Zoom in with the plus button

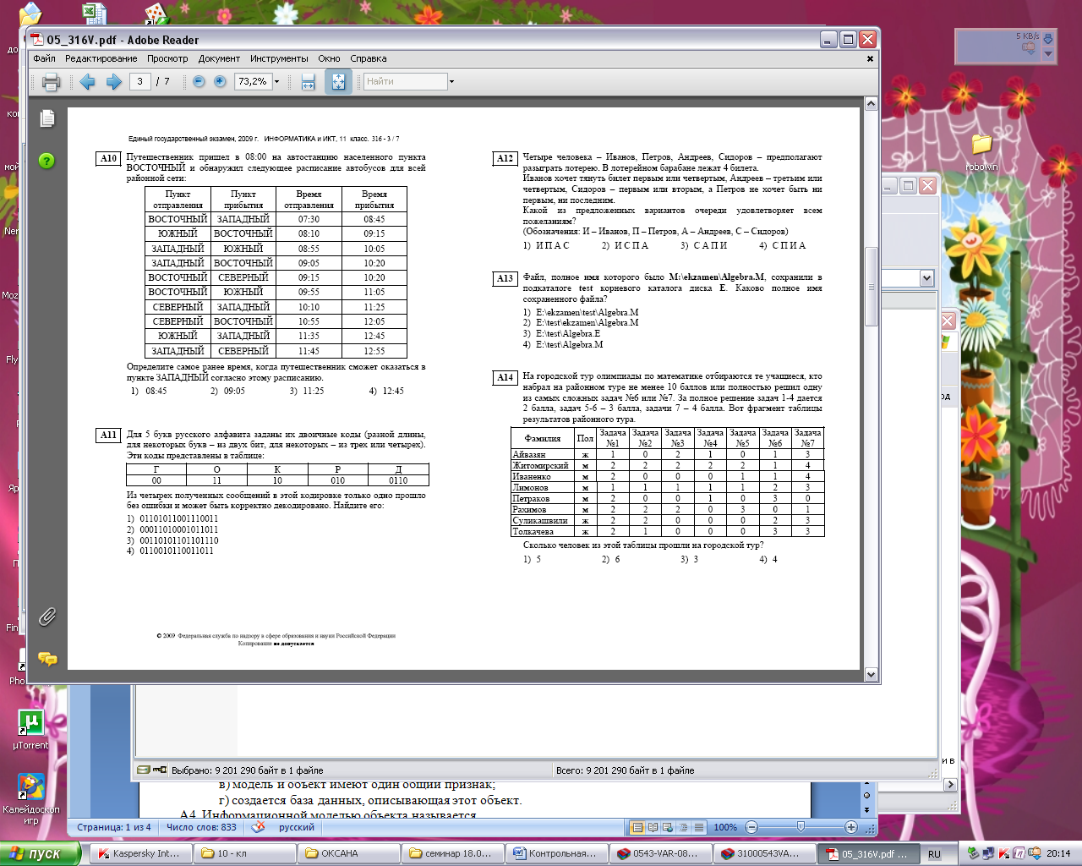(x=220, y=81)
